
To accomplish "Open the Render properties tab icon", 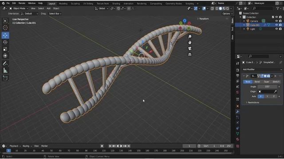I will [238, 70].
